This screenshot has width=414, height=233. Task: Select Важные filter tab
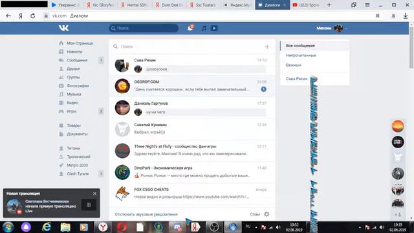click(314, 65)
